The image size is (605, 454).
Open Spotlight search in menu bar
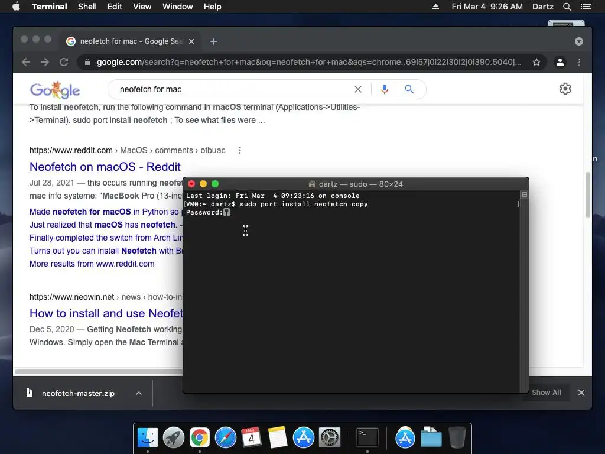[x=567, y=7]
